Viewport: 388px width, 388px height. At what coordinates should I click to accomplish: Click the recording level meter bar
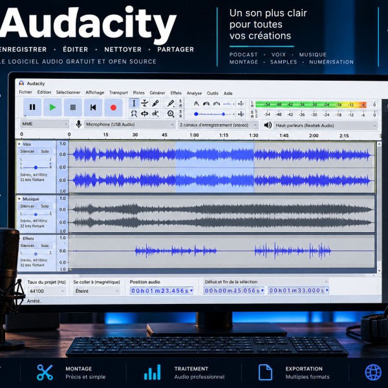click(x=311, y=104)
